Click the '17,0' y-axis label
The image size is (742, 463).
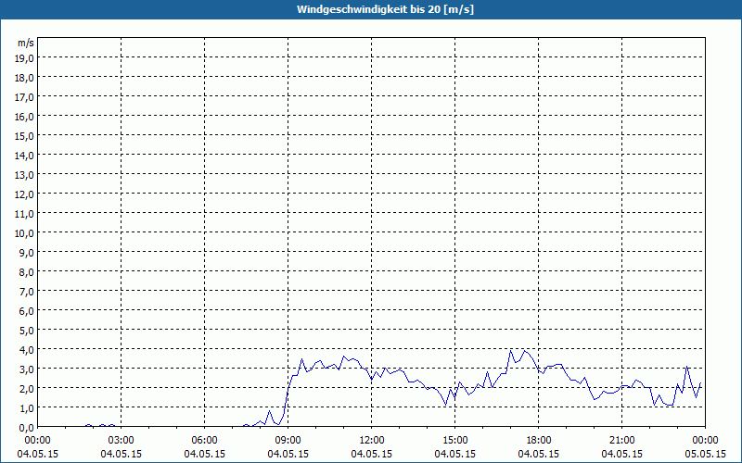point(24,97)
